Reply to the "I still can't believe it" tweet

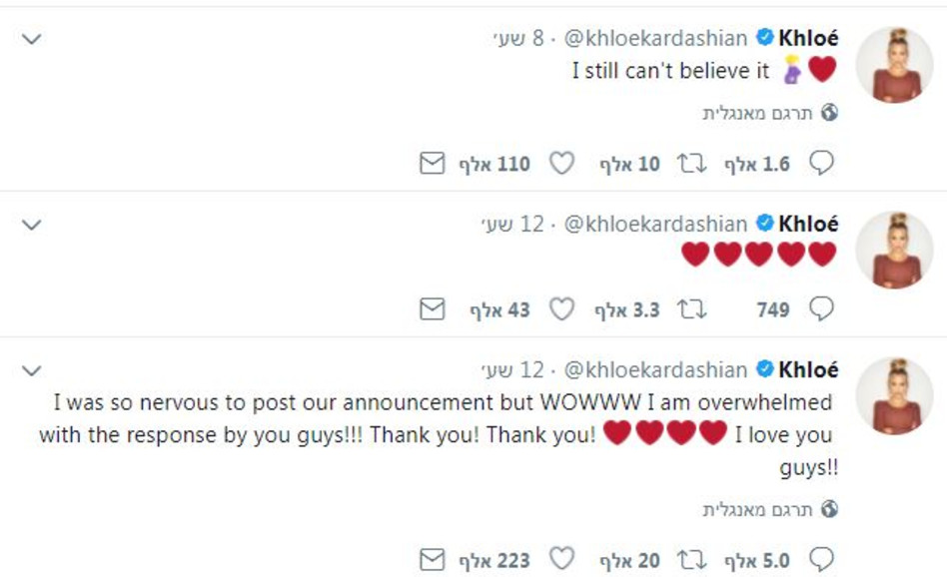click(821, 164)
